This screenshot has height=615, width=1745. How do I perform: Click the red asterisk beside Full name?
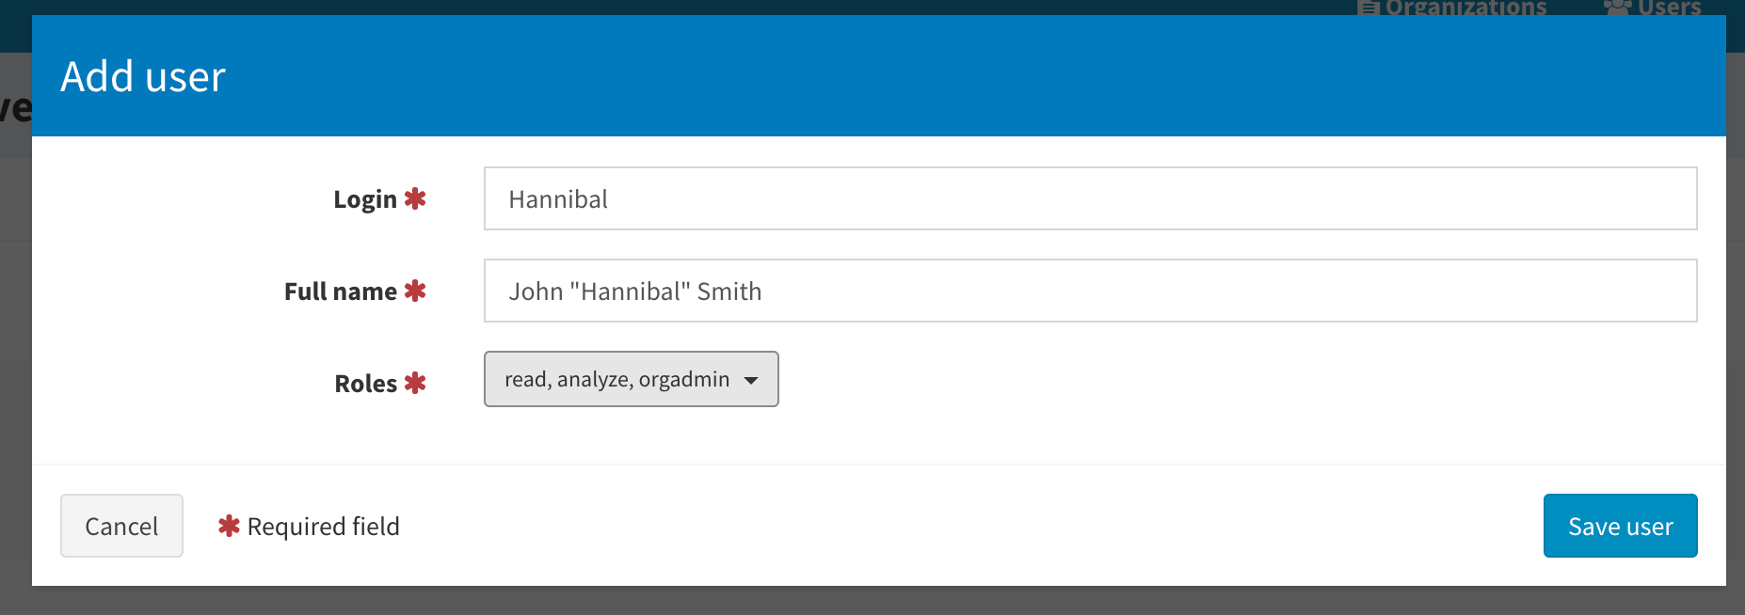415,291
